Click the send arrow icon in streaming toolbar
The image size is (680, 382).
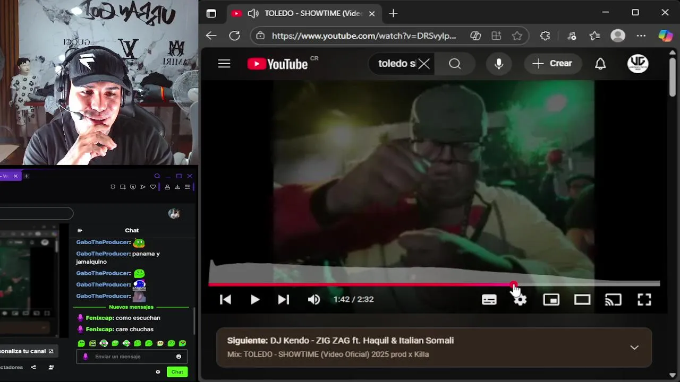(x=143, y=187)
